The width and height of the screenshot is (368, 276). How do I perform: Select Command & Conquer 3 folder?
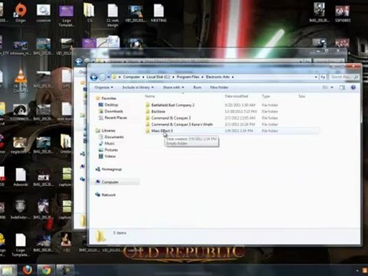click(171, 118)
